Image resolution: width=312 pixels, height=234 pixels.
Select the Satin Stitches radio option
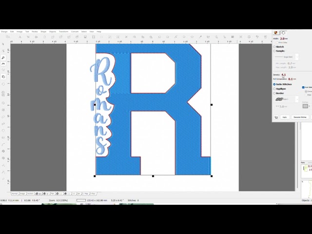[x=274, y=84]
